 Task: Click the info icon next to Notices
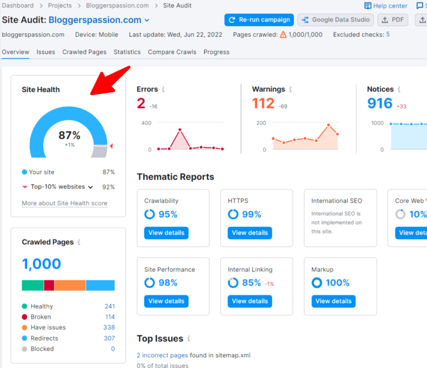click(399, 90)
